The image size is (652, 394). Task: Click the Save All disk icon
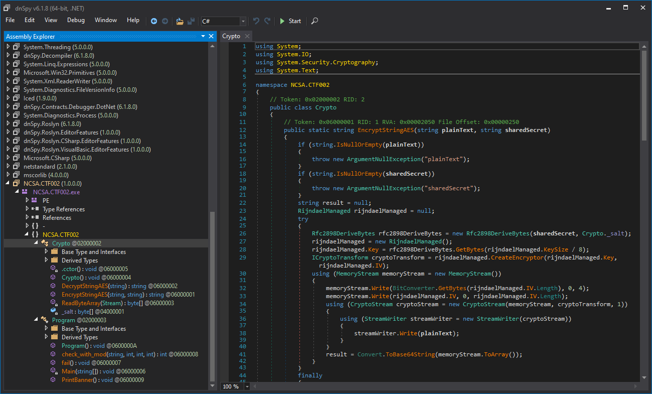tap(191, 21)
